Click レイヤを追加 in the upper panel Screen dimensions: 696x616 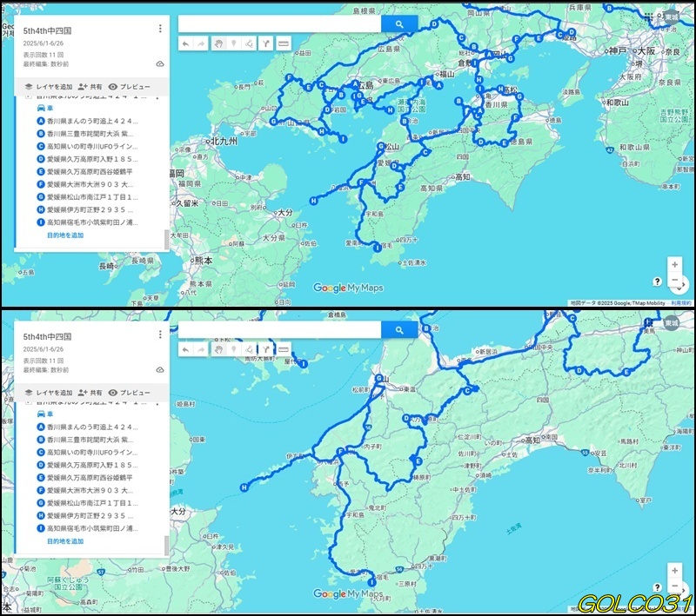(x=47, y=87)
